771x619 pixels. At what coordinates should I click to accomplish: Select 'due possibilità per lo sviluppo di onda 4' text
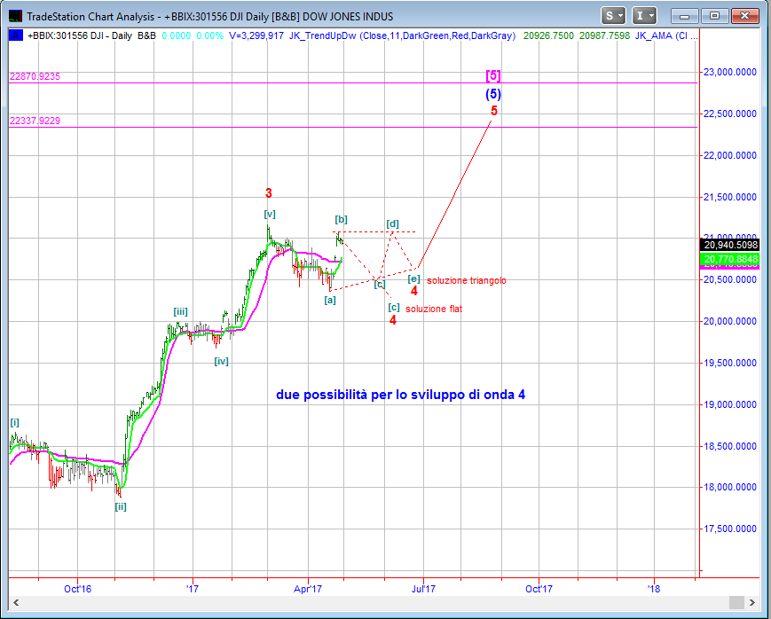tap(400, 395)
